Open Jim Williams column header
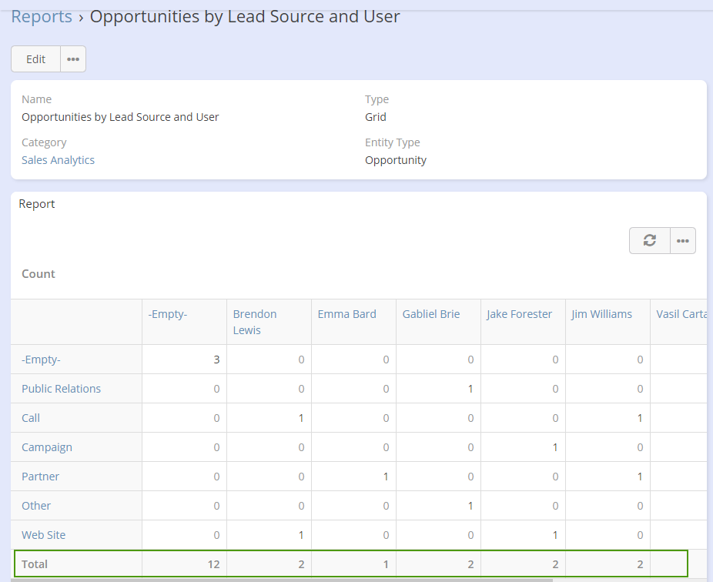This screenshot has width=713, height=582. [x=601, y=314]
